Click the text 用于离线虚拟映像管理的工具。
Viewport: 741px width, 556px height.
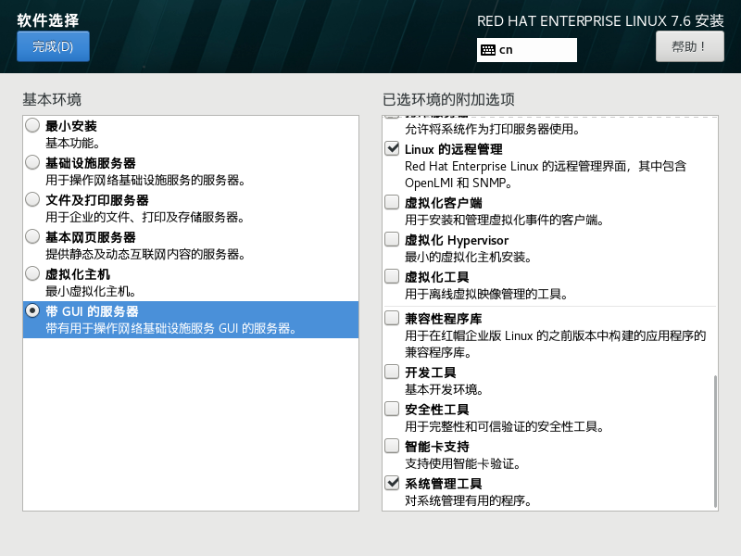point(486,294)
